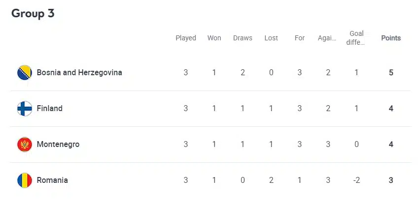The image size is (419, 205).
Task: Select the Romania team name
Action: [x=52, y=180]
